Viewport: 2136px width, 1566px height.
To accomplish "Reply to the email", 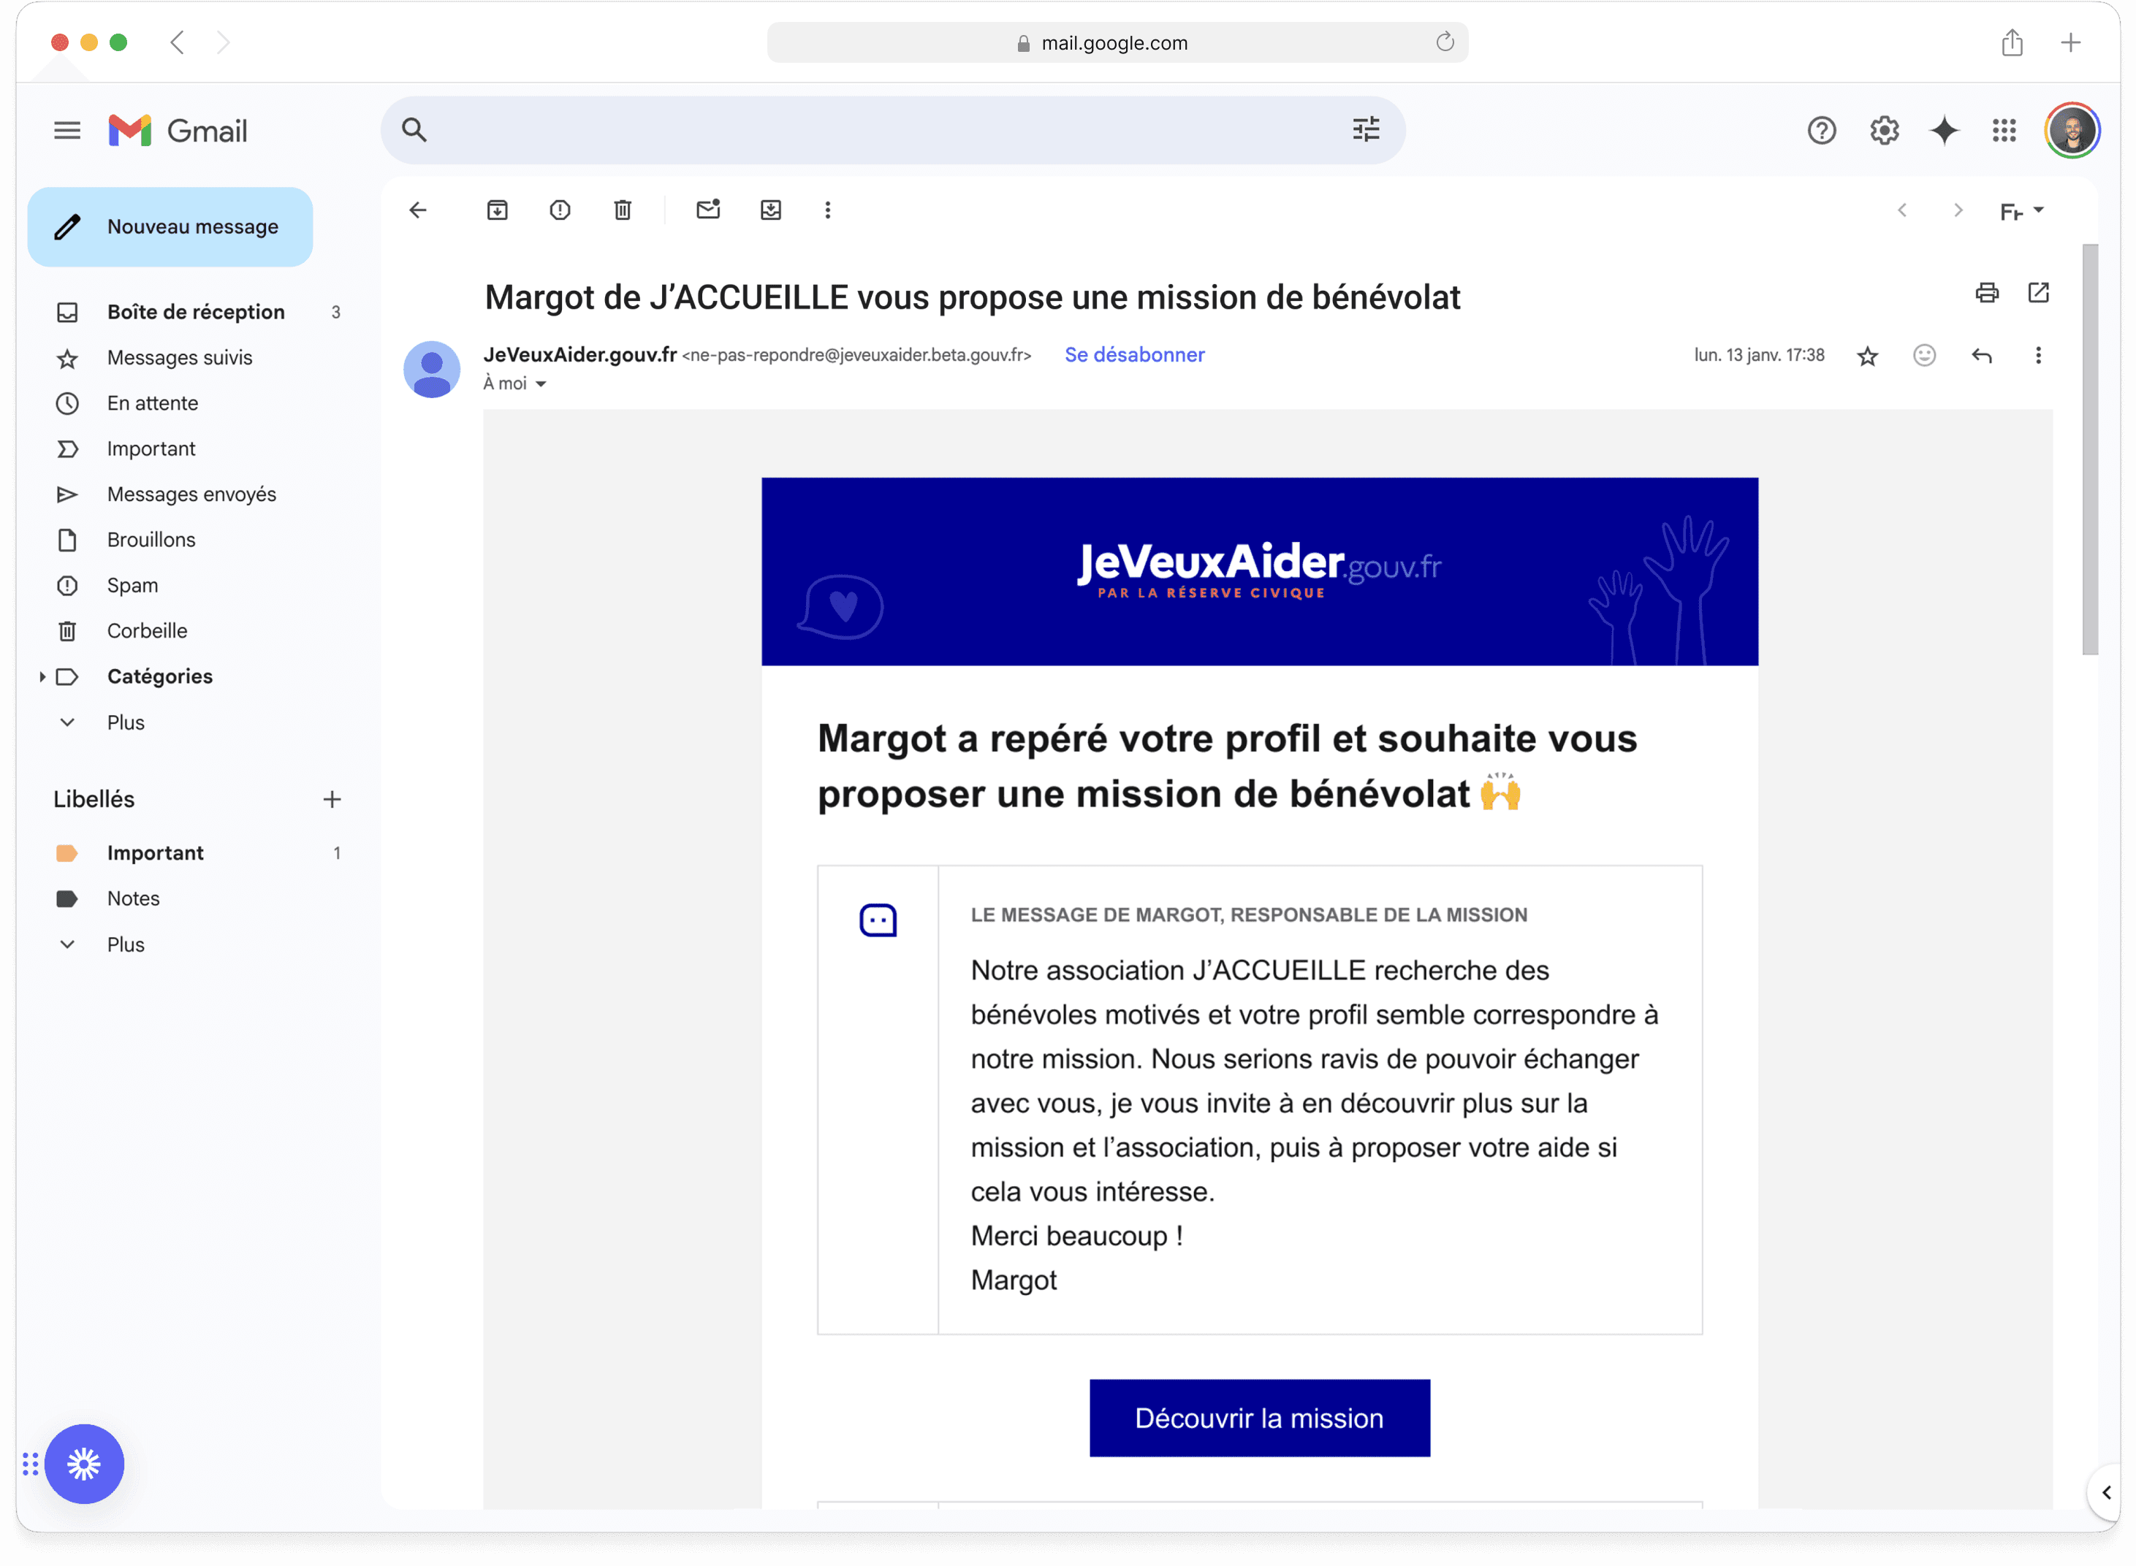I will [1981, 356].
